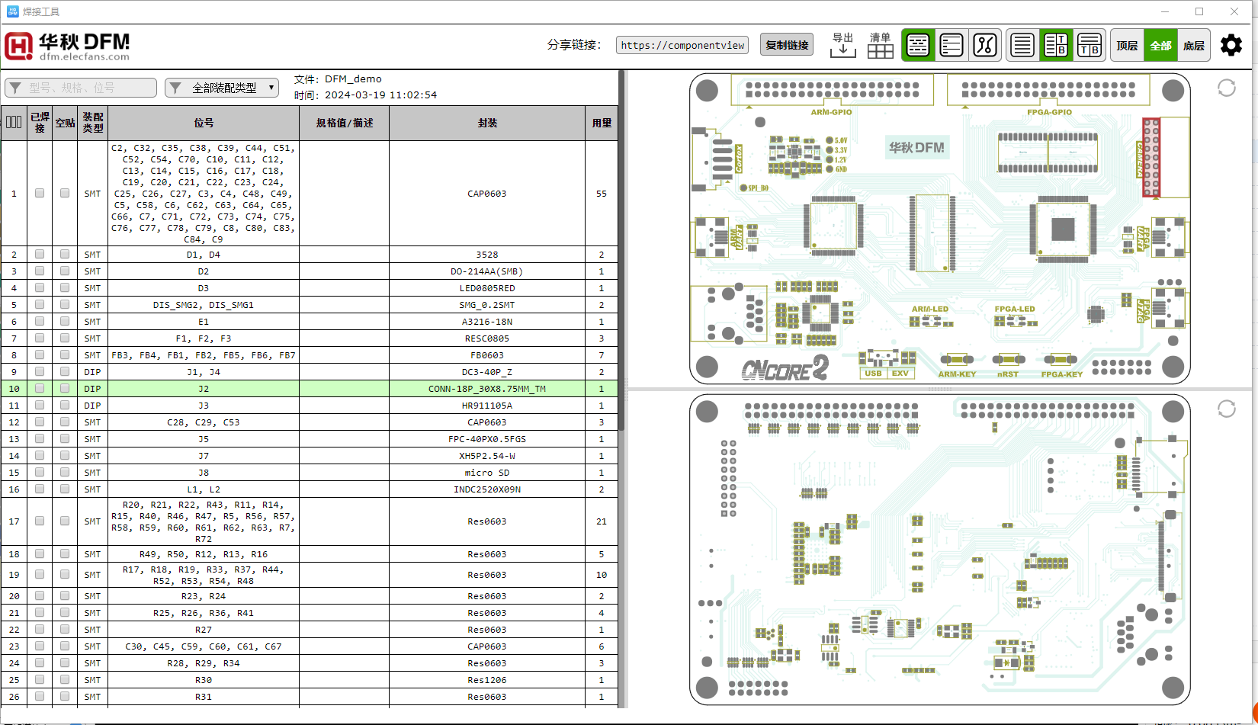The width and height of the screenshot is (1258, 725).
Task: Focus the 型号、规格、位号 search field
Action: [x=81, y=88]
